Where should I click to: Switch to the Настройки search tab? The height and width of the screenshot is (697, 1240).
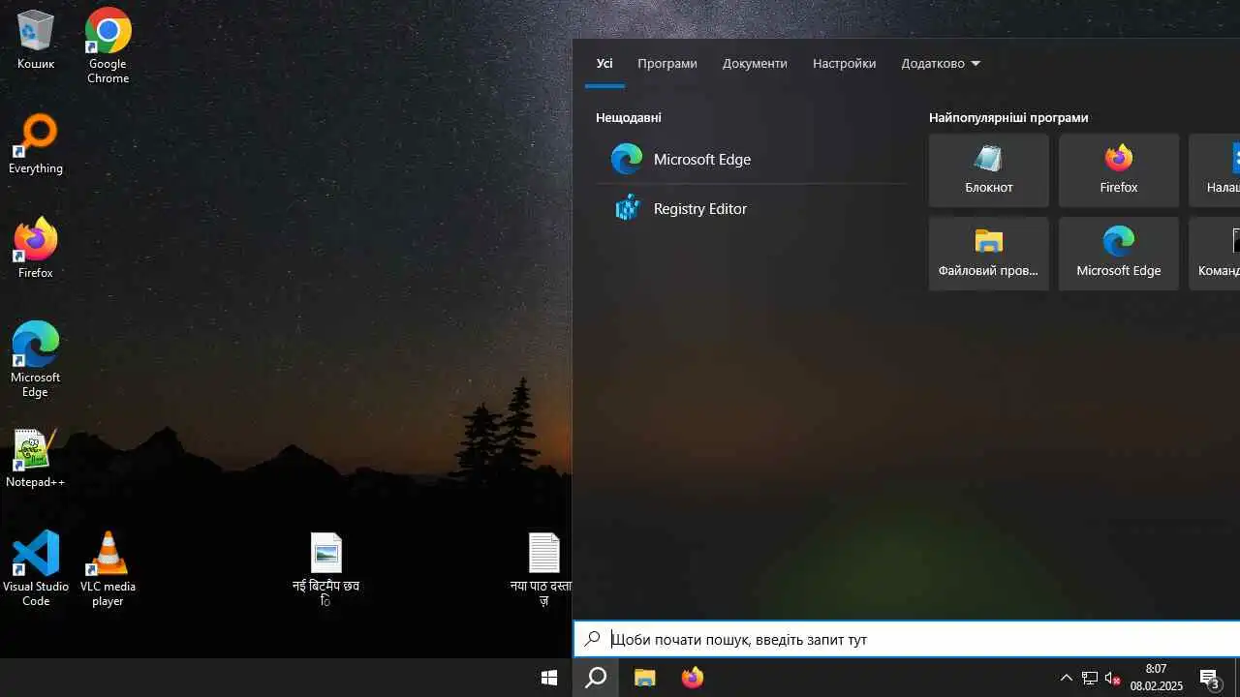845,64
